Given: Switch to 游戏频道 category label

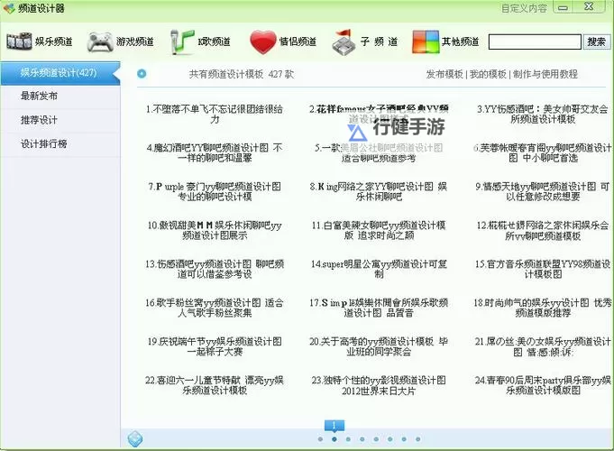Looking at the screenshot, I should tap(134, 41).
